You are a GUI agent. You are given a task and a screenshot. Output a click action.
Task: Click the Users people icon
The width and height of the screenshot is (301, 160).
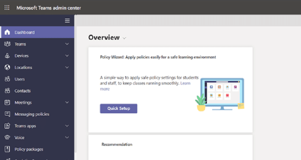[x=7, y=79]
